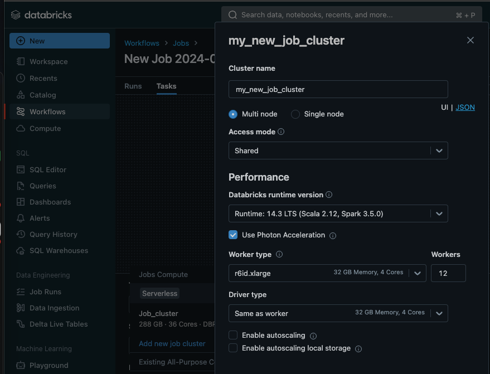Enable autoscaling local storage checkbox
This screenshot has height=374, width=490.
pyautogui.click(x=233, y=348)
